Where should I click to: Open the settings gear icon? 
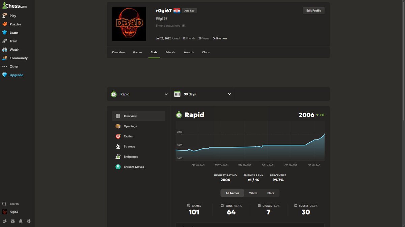29,221
